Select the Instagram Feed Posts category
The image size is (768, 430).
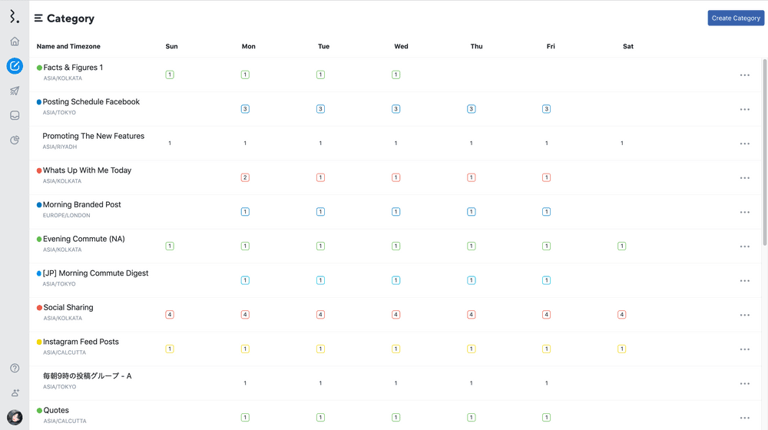(81, 342)
